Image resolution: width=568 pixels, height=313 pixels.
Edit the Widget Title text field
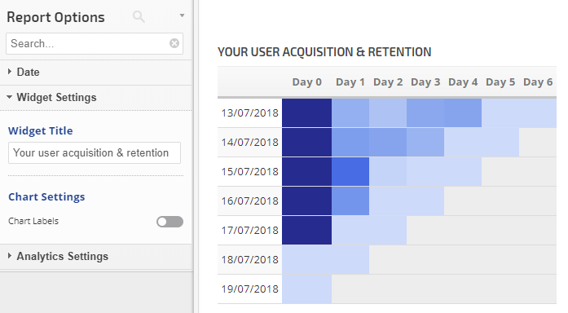point(95,153)
